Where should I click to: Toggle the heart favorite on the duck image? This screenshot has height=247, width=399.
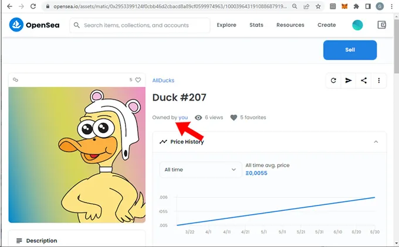(x=138, y=80)
